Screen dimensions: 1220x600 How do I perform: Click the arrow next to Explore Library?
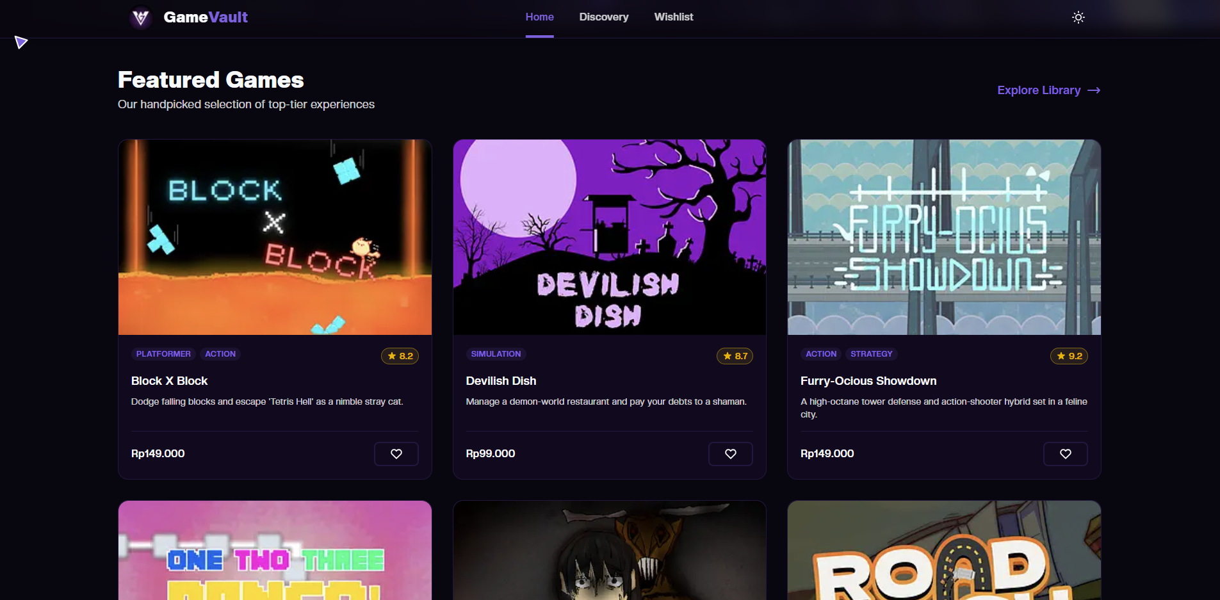(x=1094, y=90)
